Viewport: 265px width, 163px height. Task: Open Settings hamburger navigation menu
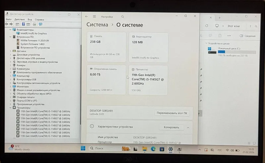click(x=94, y=17)
